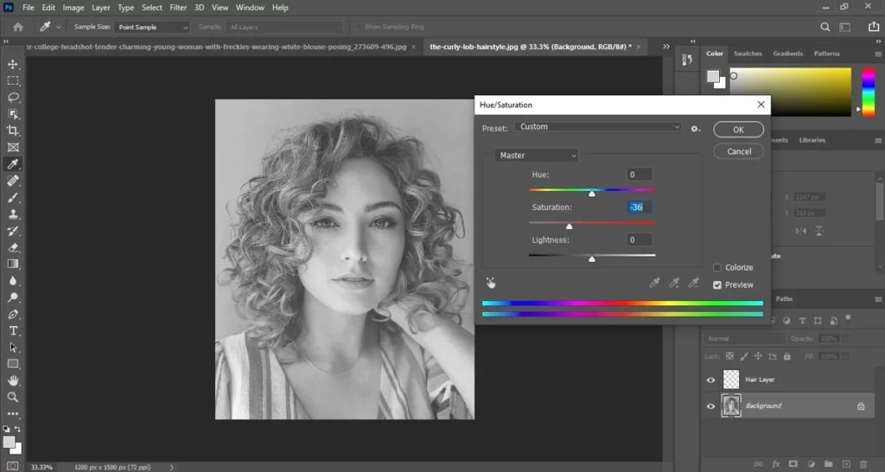The image size is (885, 472).
Task: Select the Eraser tool
Action: click(13, 247)
